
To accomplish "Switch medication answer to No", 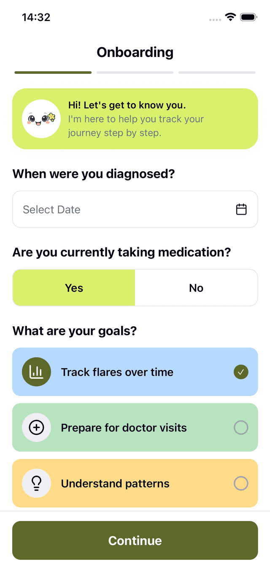I will [196, 288].
